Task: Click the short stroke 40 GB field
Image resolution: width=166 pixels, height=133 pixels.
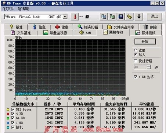Action: click(x=140, y=67)
